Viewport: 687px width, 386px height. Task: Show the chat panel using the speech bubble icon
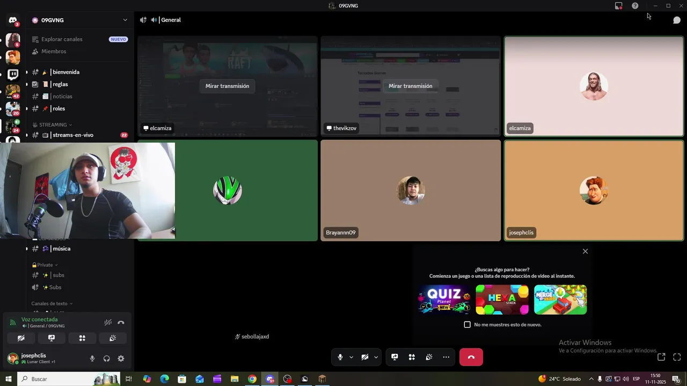point(677,20)
